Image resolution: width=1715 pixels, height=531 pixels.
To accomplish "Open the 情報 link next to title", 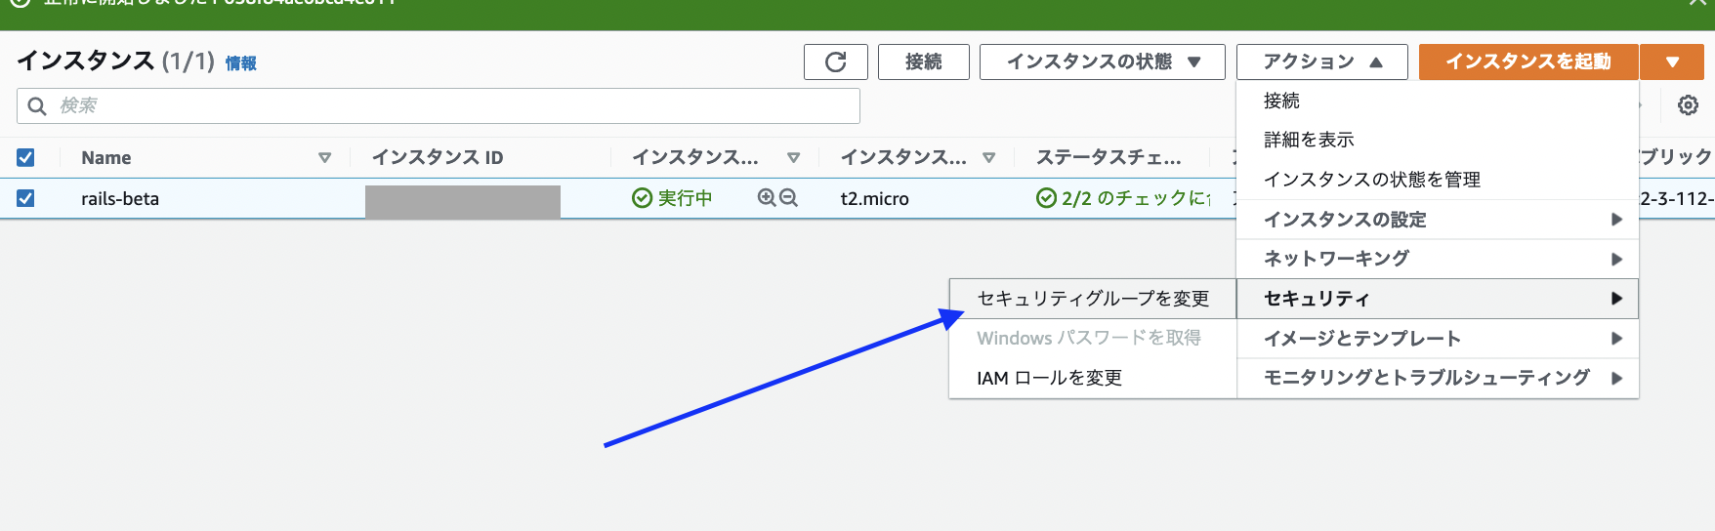I will 240,63.
